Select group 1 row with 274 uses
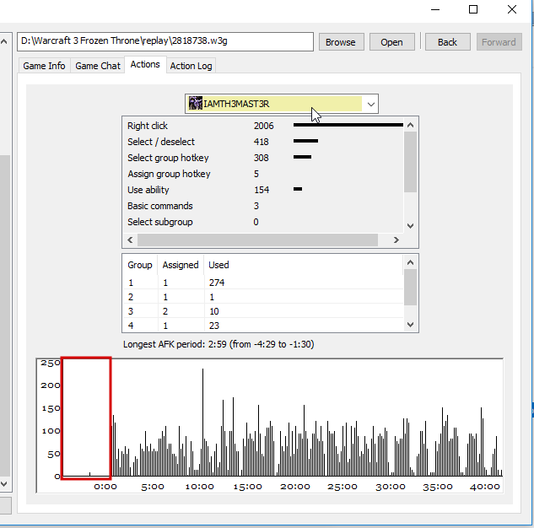 [263, 283]
